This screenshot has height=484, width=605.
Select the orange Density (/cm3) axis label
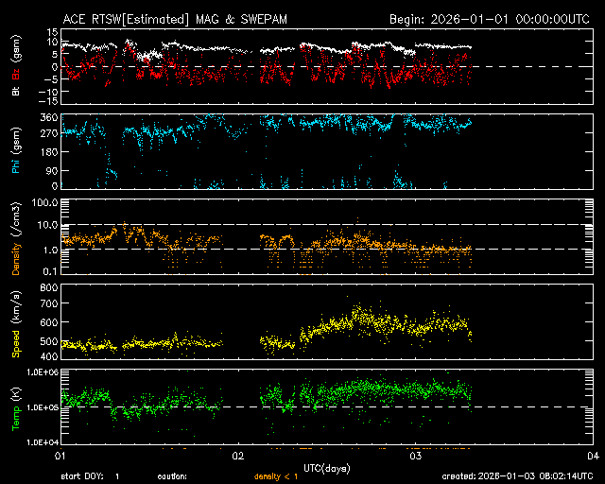pos(15,236)
